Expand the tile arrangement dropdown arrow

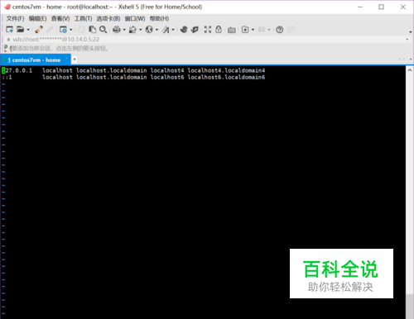tap(269, 30)
